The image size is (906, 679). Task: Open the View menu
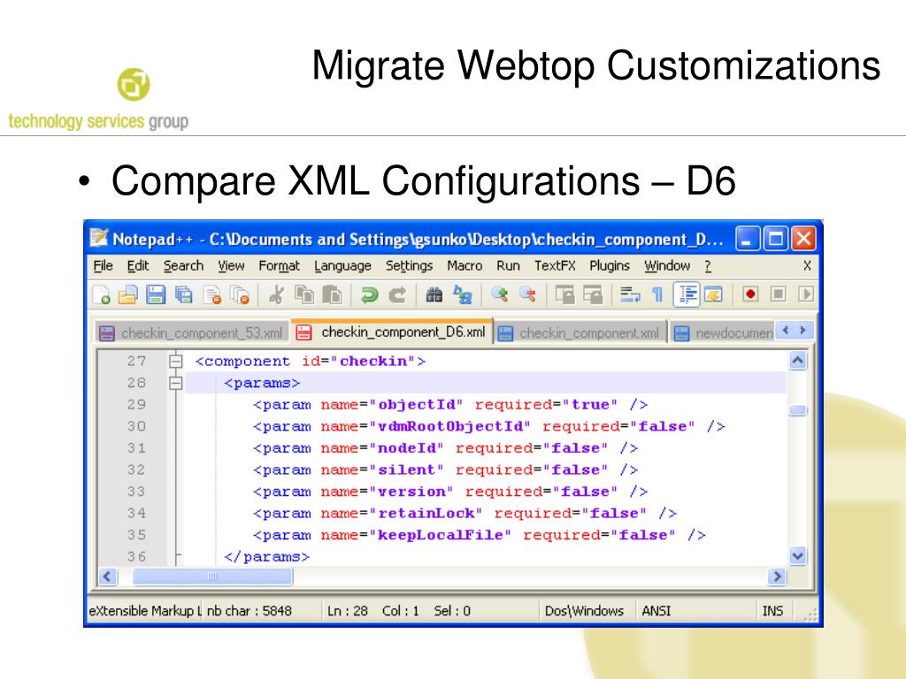231,265
